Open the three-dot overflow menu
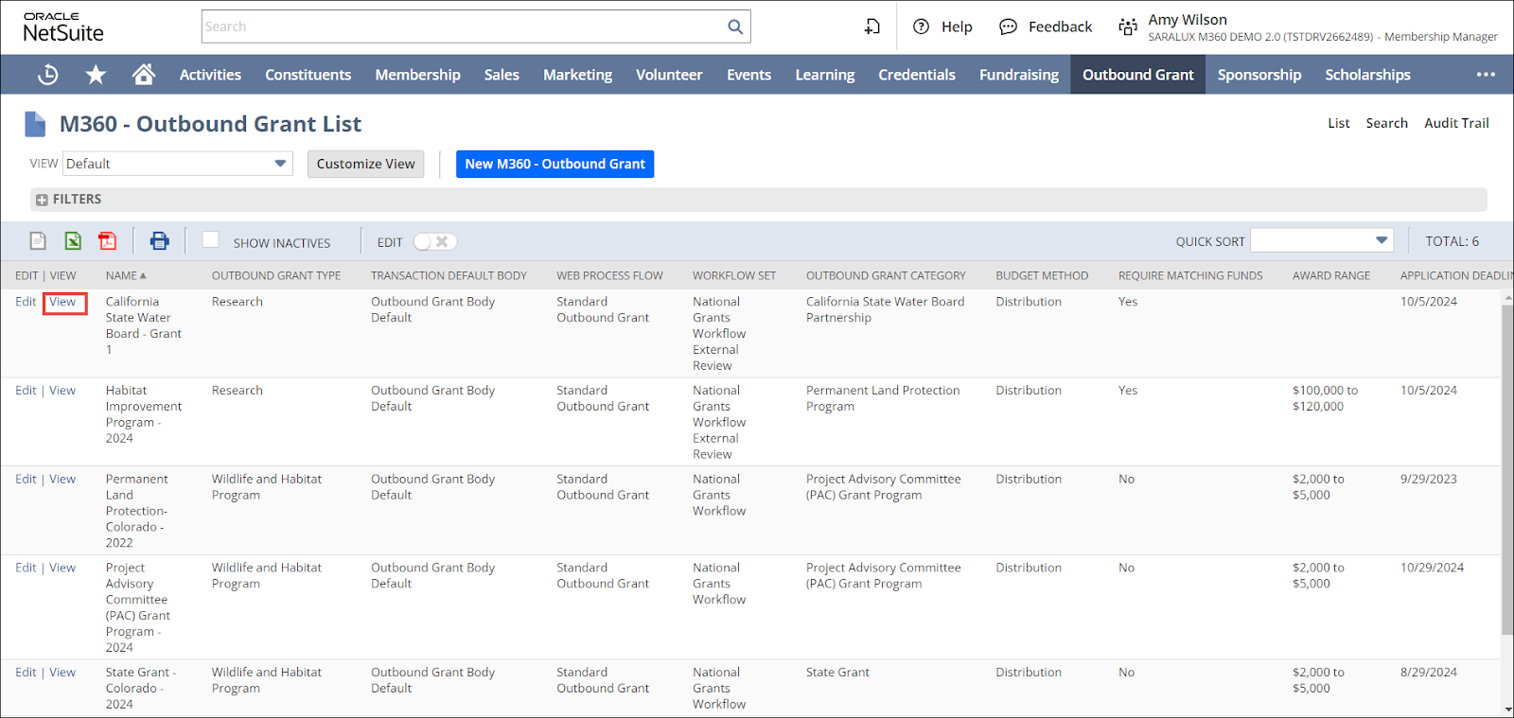The image size is (1514, 718). point(1486,75)
